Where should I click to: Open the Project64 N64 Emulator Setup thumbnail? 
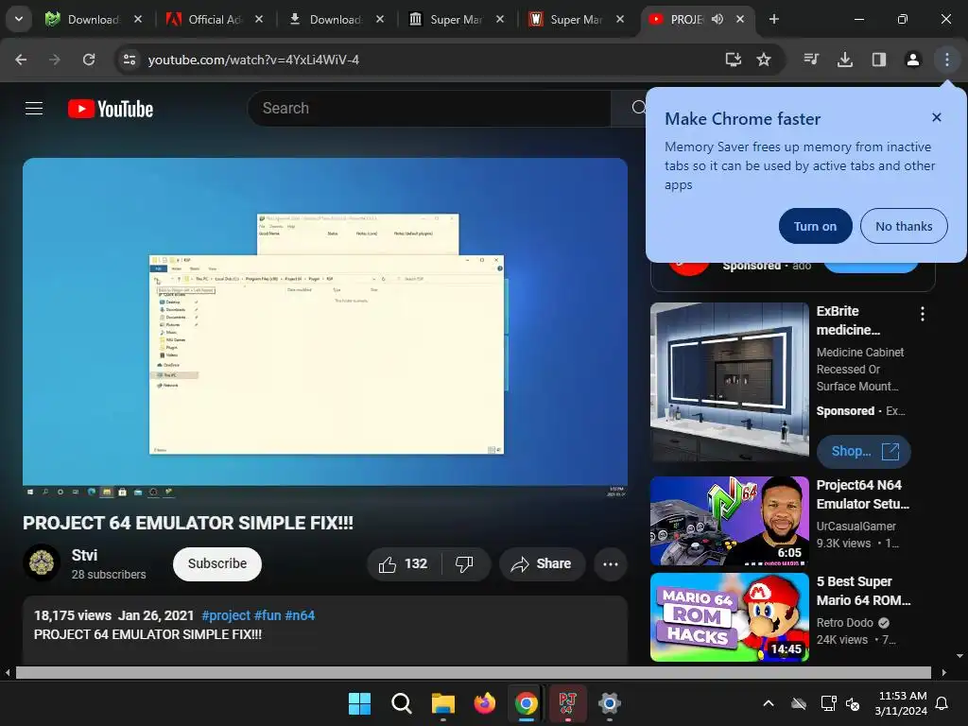pos(729,521)
